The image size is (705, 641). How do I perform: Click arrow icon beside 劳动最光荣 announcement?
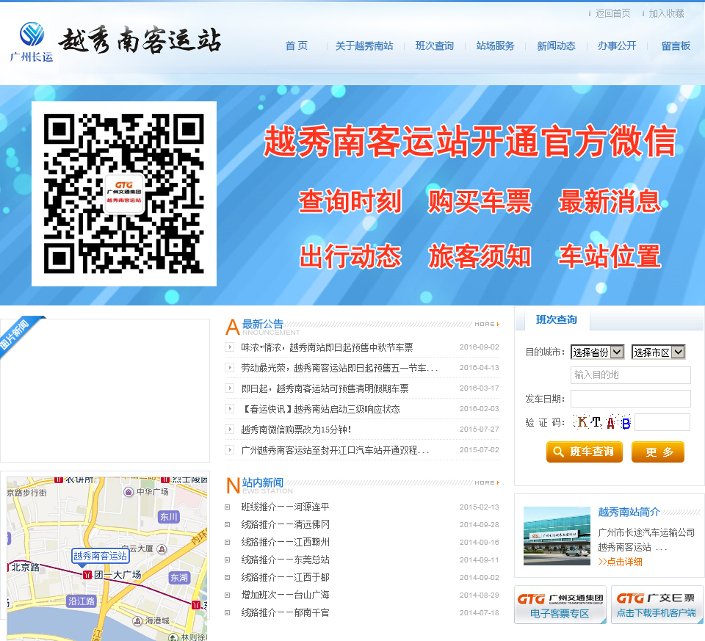pos(230,368)
